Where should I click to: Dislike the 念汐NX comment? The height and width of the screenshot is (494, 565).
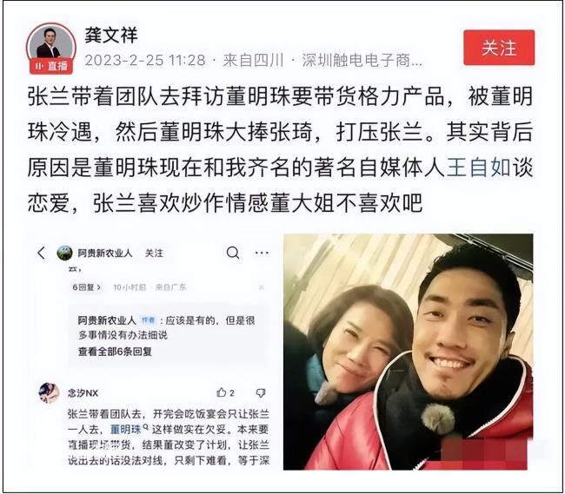[x=261, y=393]
